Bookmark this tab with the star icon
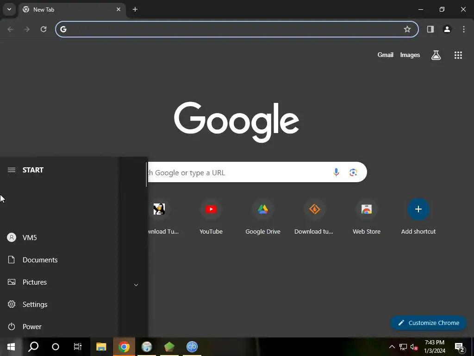The image size is (474, 356). tap(407, 29)
